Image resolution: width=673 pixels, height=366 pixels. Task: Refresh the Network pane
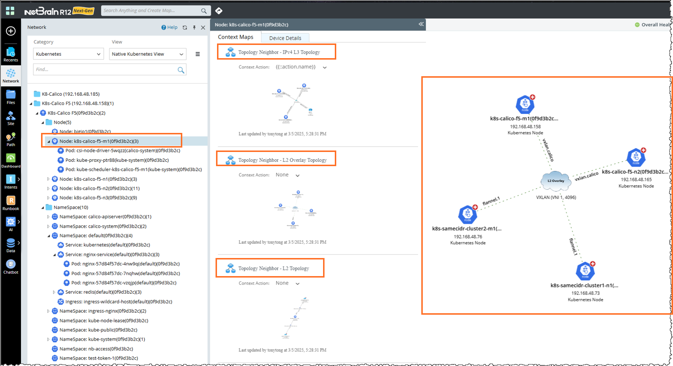click(185, 28)
